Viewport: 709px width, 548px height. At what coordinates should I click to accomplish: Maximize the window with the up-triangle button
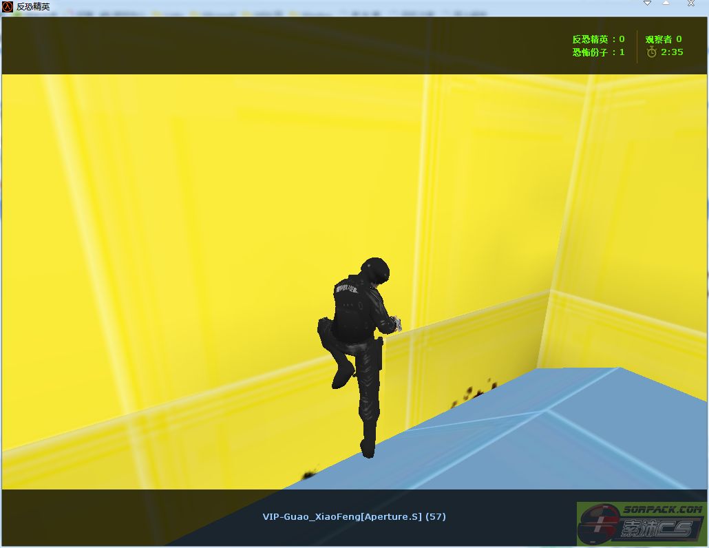666,3
